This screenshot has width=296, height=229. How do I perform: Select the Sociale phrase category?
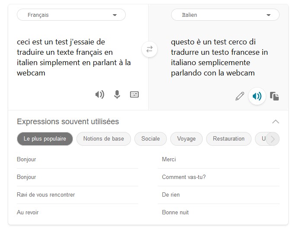(150, 139)
